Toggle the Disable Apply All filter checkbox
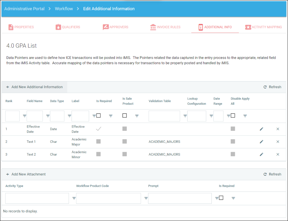 pyautogui.click(x=233, y=116)
